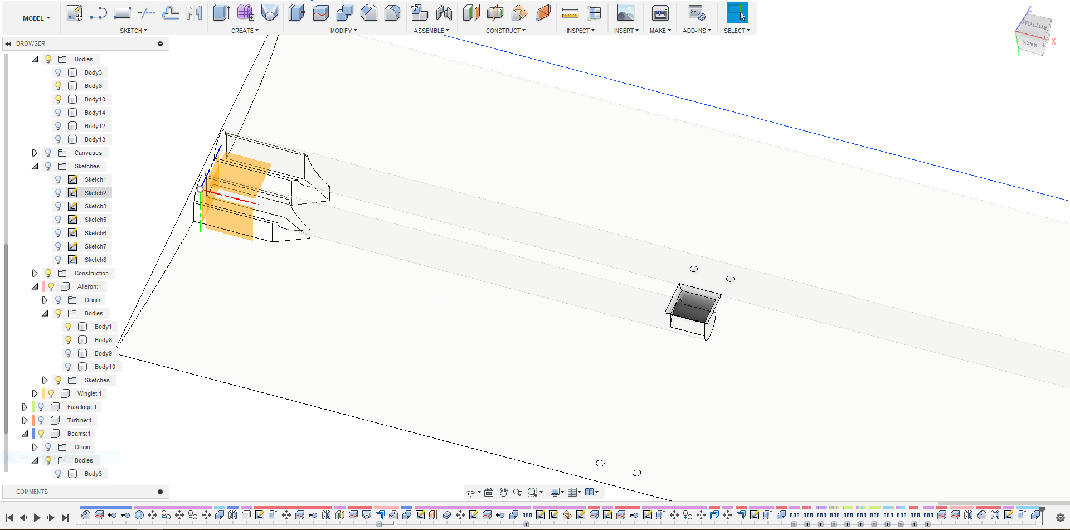Open the Zoom Window dropdown arrow
This screenshot has width=1070, height=530.
pyautogui.click(x=541, y=492)
